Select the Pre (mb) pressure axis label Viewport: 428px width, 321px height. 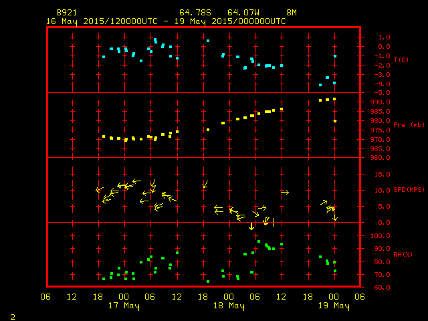(x=404, y=125)
